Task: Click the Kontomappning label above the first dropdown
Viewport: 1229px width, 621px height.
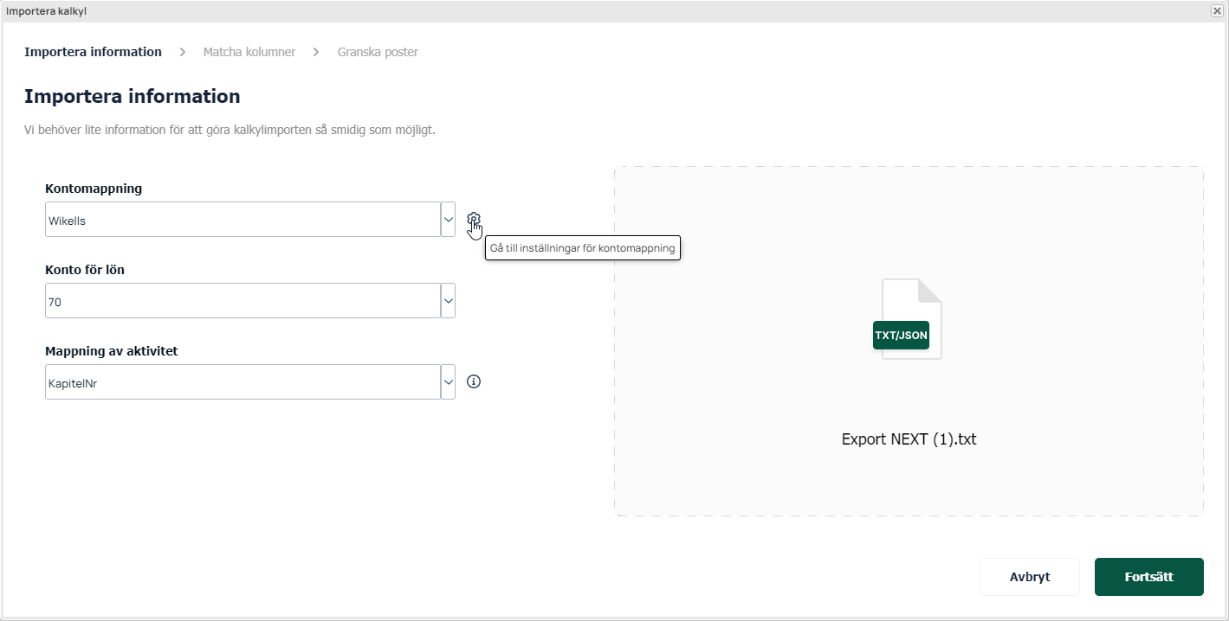Action: 94,189
